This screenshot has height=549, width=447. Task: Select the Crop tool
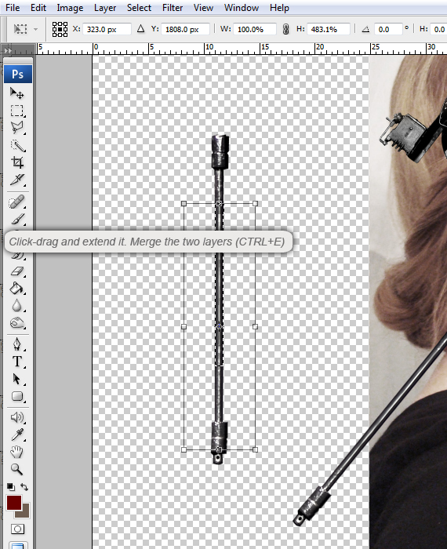click(16, 162)
